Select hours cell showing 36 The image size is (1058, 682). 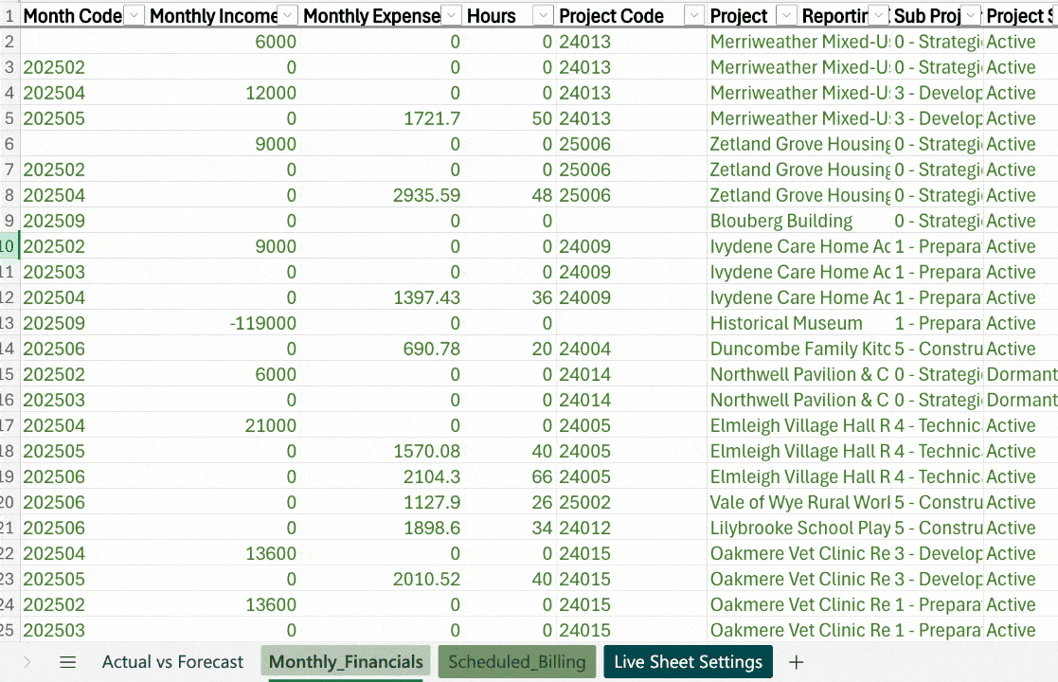tap(510, 297)
